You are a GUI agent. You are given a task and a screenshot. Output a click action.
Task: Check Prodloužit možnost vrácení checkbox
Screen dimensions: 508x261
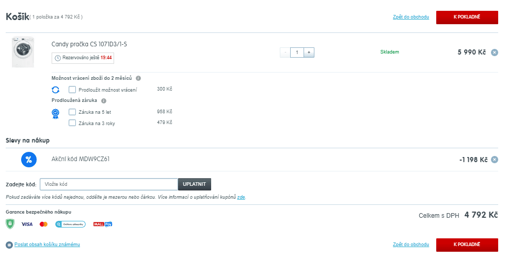pos(72,90)
